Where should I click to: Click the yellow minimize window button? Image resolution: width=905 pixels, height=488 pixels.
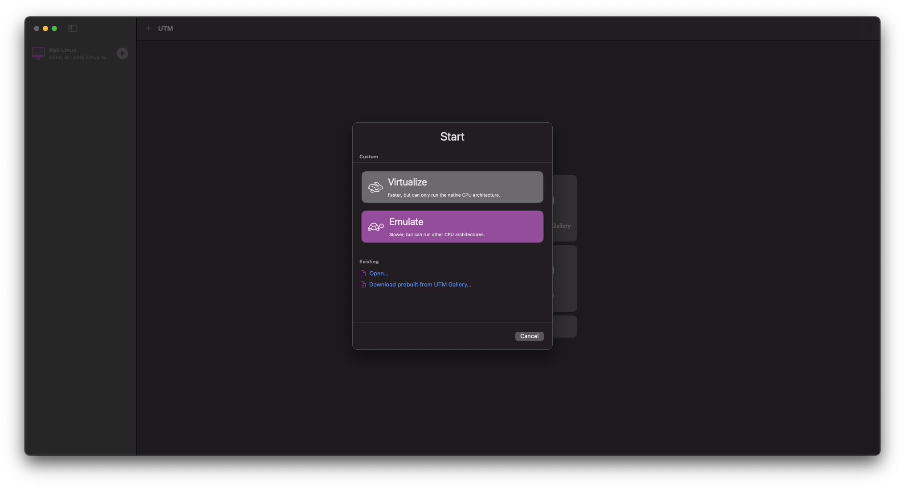45,28
